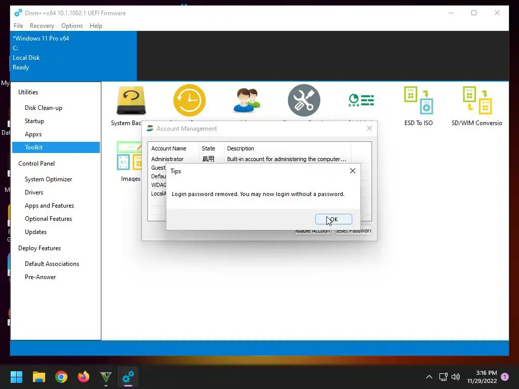Open the wrench and screwdriver repair icon

[x=304, y=100]
